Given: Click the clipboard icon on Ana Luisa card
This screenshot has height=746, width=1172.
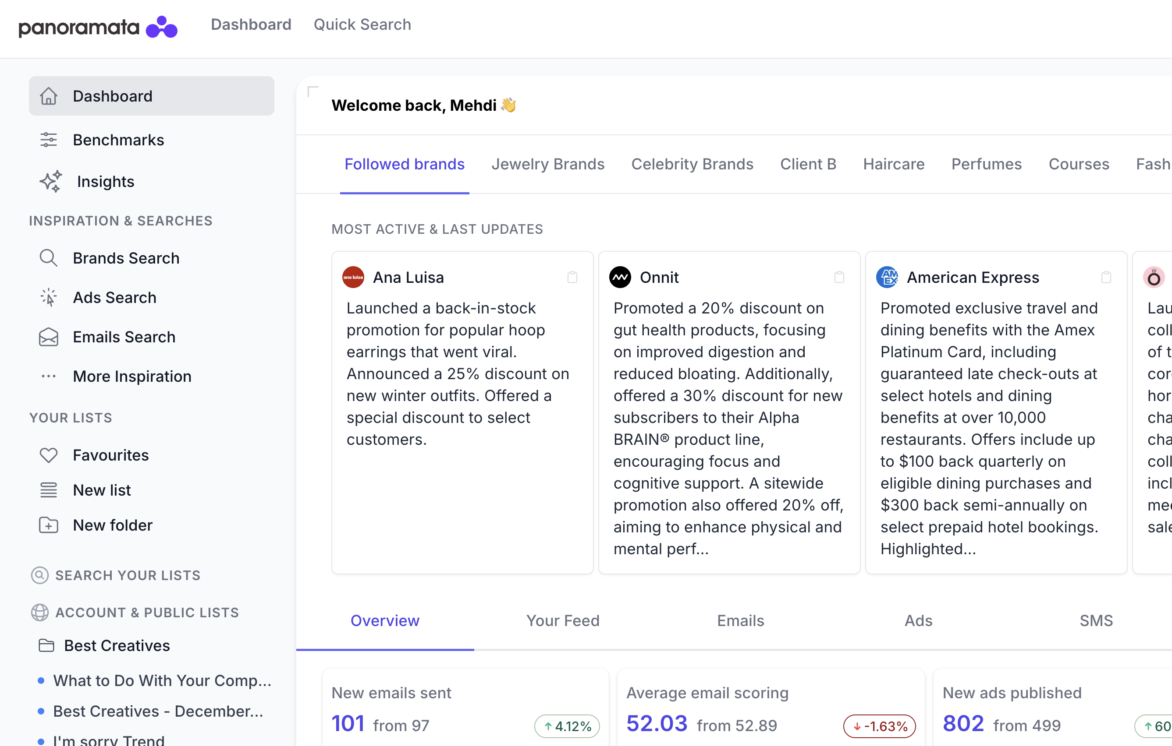Looking at the screenshot, I should [x=572, y=277].
